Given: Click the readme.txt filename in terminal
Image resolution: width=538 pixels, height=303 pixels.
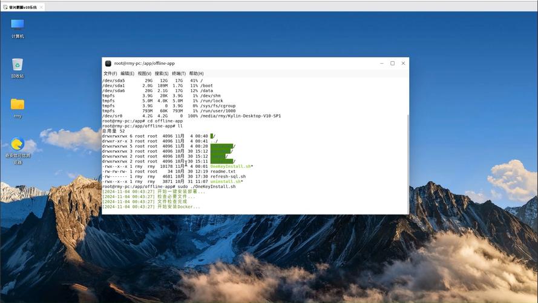Looking at the screenshot, I should point(223,171).
